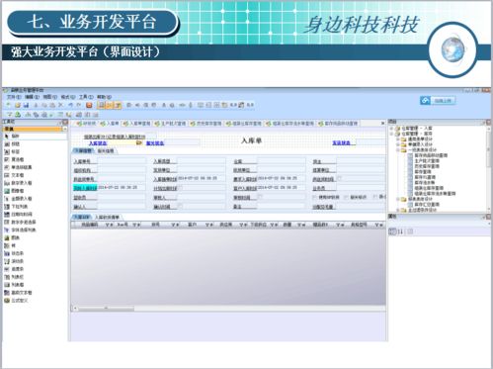Toggle checkbox beside 审核时间 field
This screenshot has width=493, height=369.
[x=260, y=197]
